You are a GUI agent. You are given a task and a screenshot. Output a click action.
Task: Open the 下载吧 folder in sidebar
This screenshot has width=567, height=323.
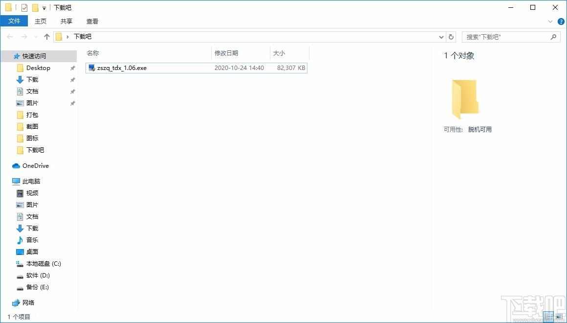(x=35, y=150)
